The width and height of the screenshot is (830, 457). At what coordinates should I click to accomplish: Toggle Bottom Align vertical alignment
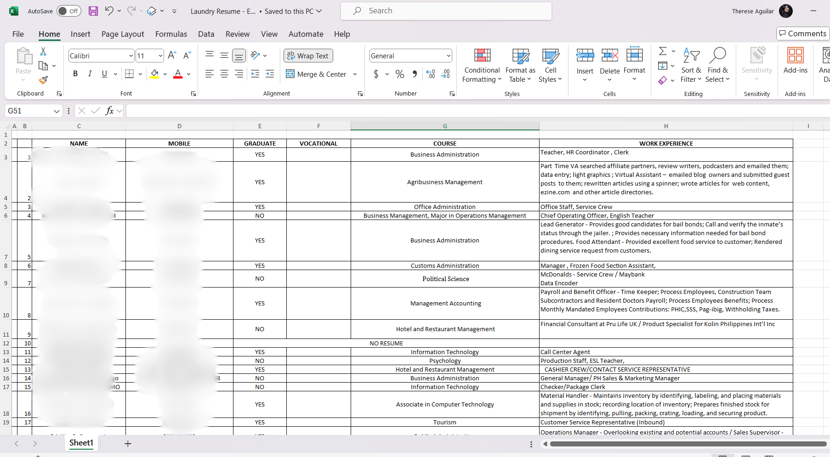pos(239,56)
